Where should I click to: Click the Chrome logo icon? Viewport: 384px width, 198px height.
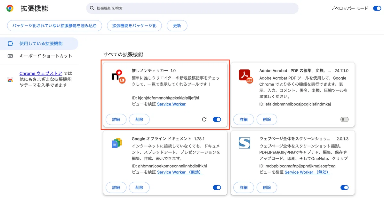(10, 8)
